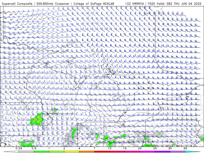The image size is (204, 153).
Task: Click the legend value 30
Action: pyautogui.click(x=170, y=148)
